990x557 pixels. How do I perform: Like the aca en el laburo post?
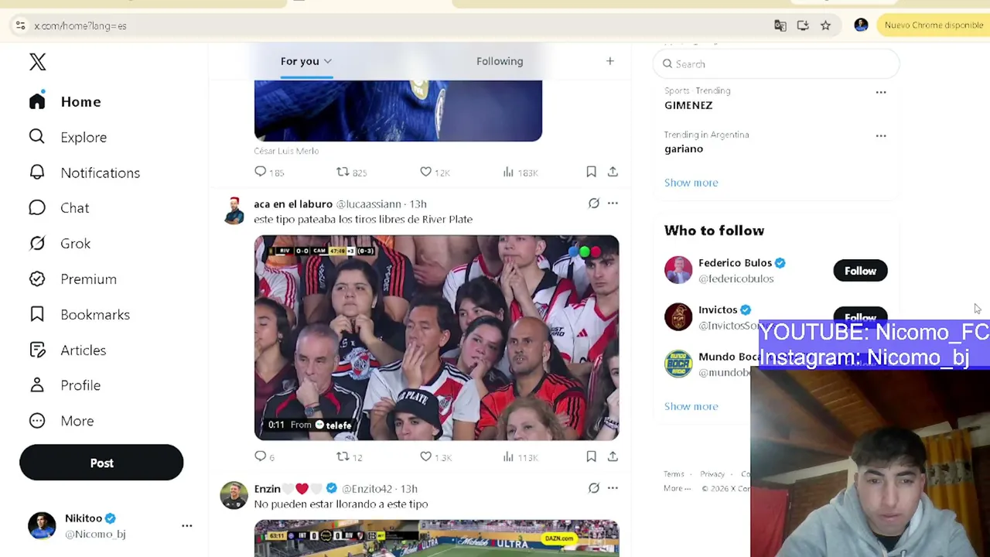click(425, 456)
